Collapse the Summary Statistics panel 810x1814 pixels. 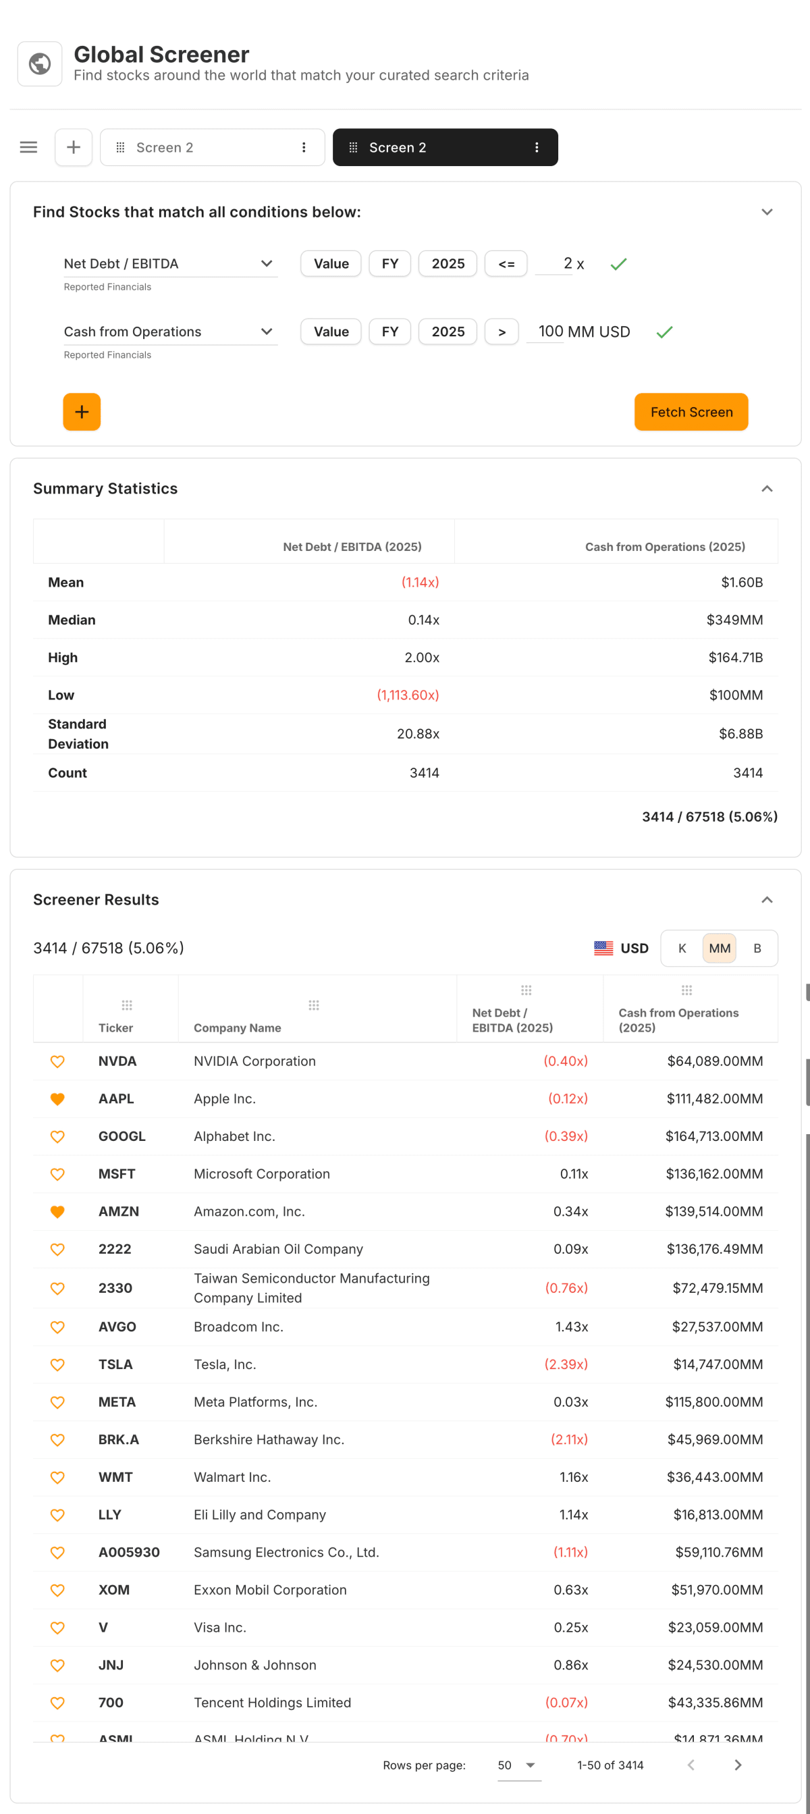(x=767, y=487)
